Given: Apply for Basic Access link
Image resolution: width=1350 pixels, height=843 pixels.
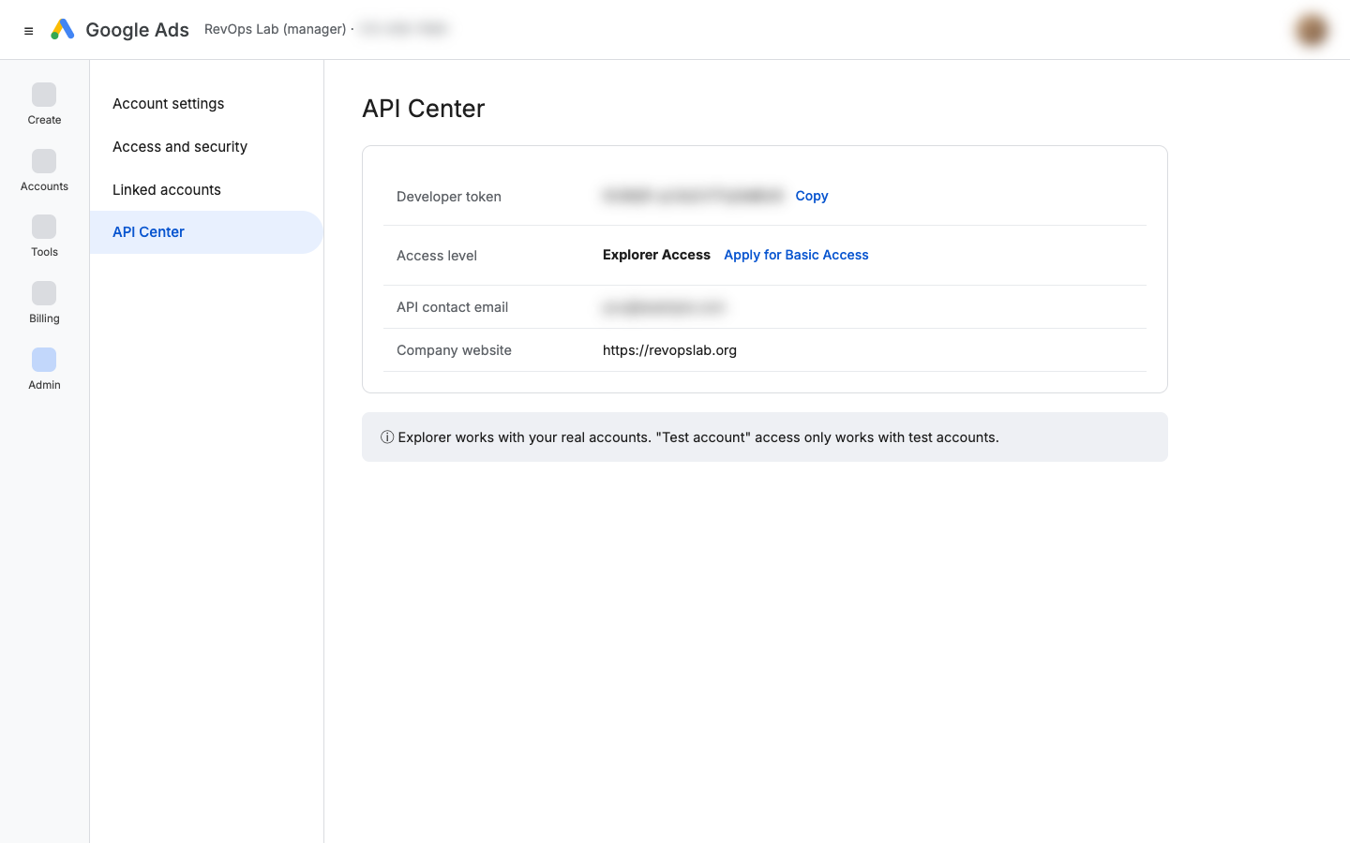Looking at the screenshot, I should pos(796,255).
